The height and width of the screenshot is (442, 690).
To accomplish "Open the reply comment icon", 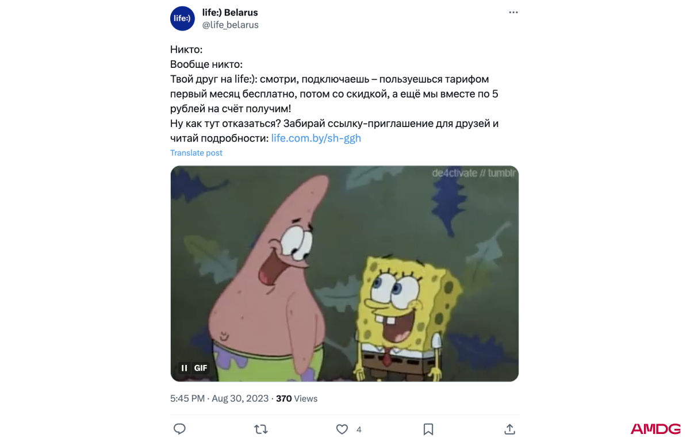I will click(x=179, y=429).
